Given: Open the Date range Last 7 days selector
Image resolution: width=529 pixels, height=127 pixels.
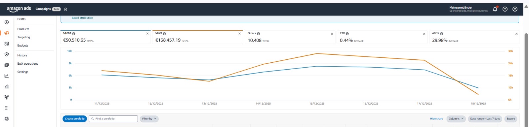Looking at the screenshot, I should (485, 119).
